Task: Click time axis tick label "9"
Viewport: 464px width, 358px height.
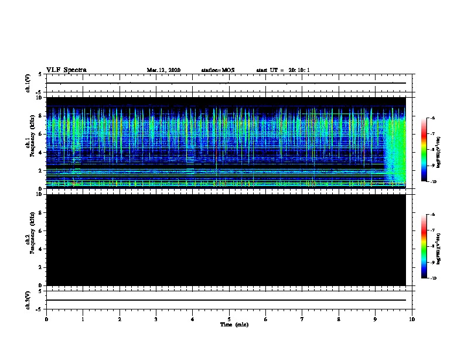Action: 375,319
